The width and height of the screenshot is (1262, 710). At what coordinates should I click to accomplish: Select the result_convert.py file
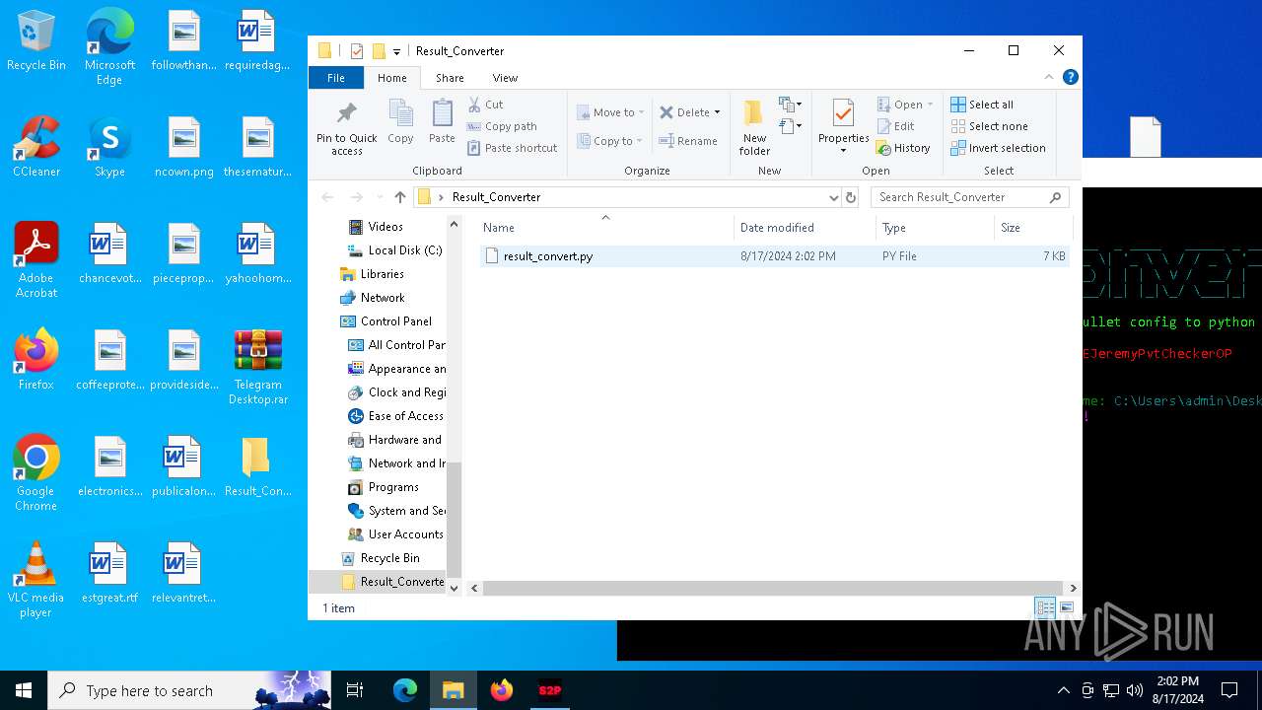coord(774,256)
